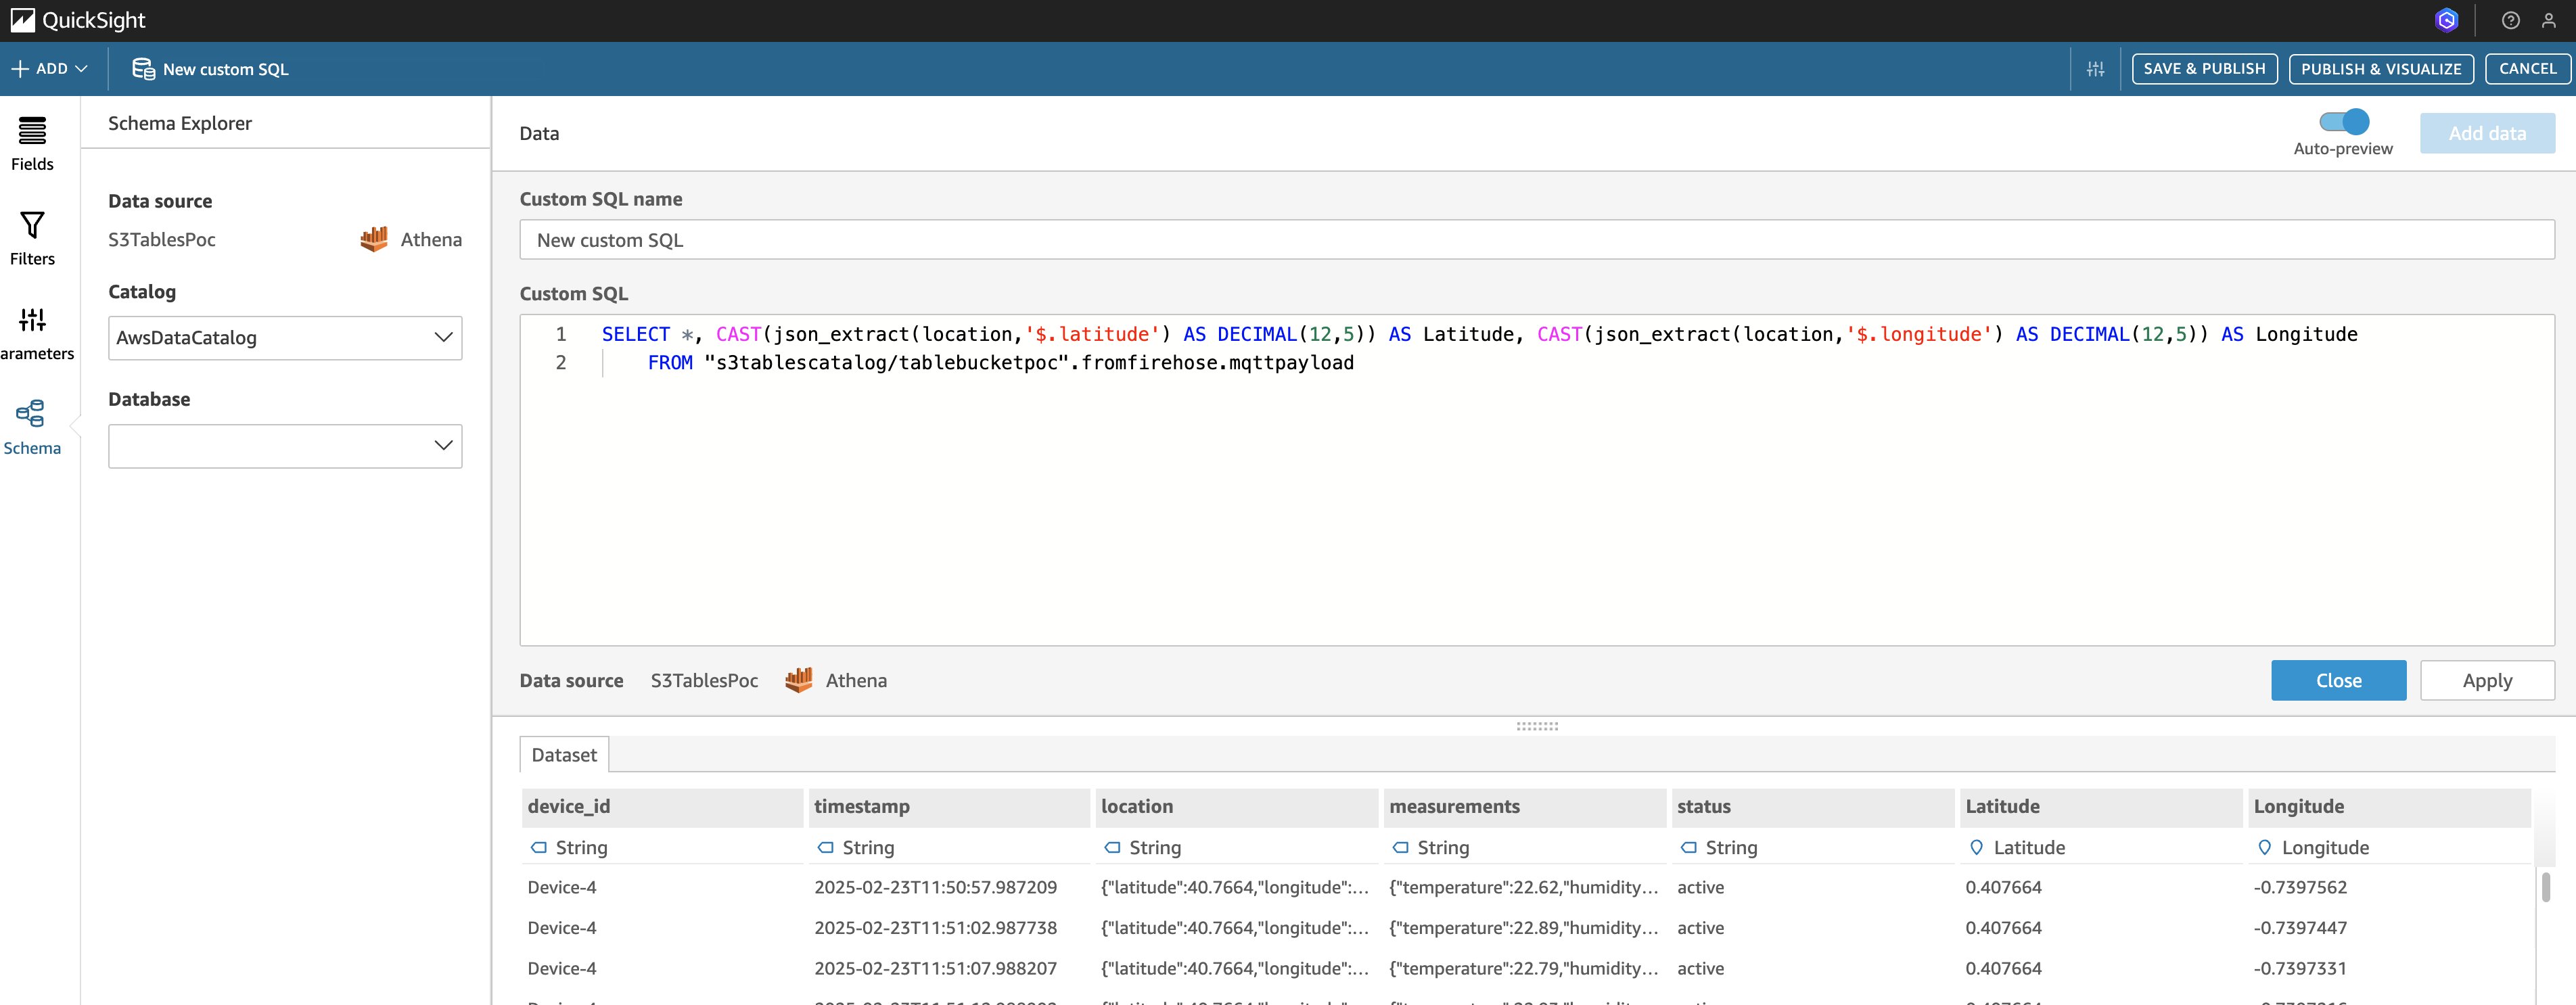Screen dimensions: 2576x1005
Task: Select the Dataset tab
Action: tap(564, 755)
